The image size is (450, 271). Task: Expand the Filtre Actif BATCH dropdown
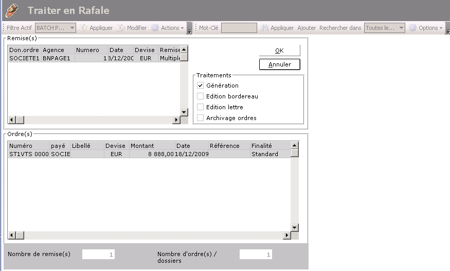(x=72, y=28)
